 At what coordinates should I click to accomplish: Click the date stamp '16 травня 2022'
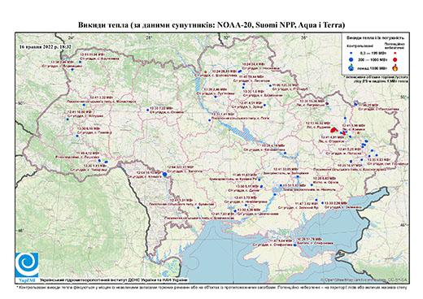pos(46,46)
